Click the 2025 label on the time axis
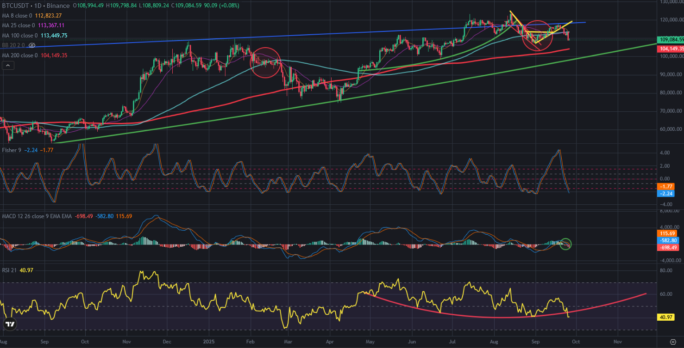Viewport: 684px width, 348px height. (207, 342)
